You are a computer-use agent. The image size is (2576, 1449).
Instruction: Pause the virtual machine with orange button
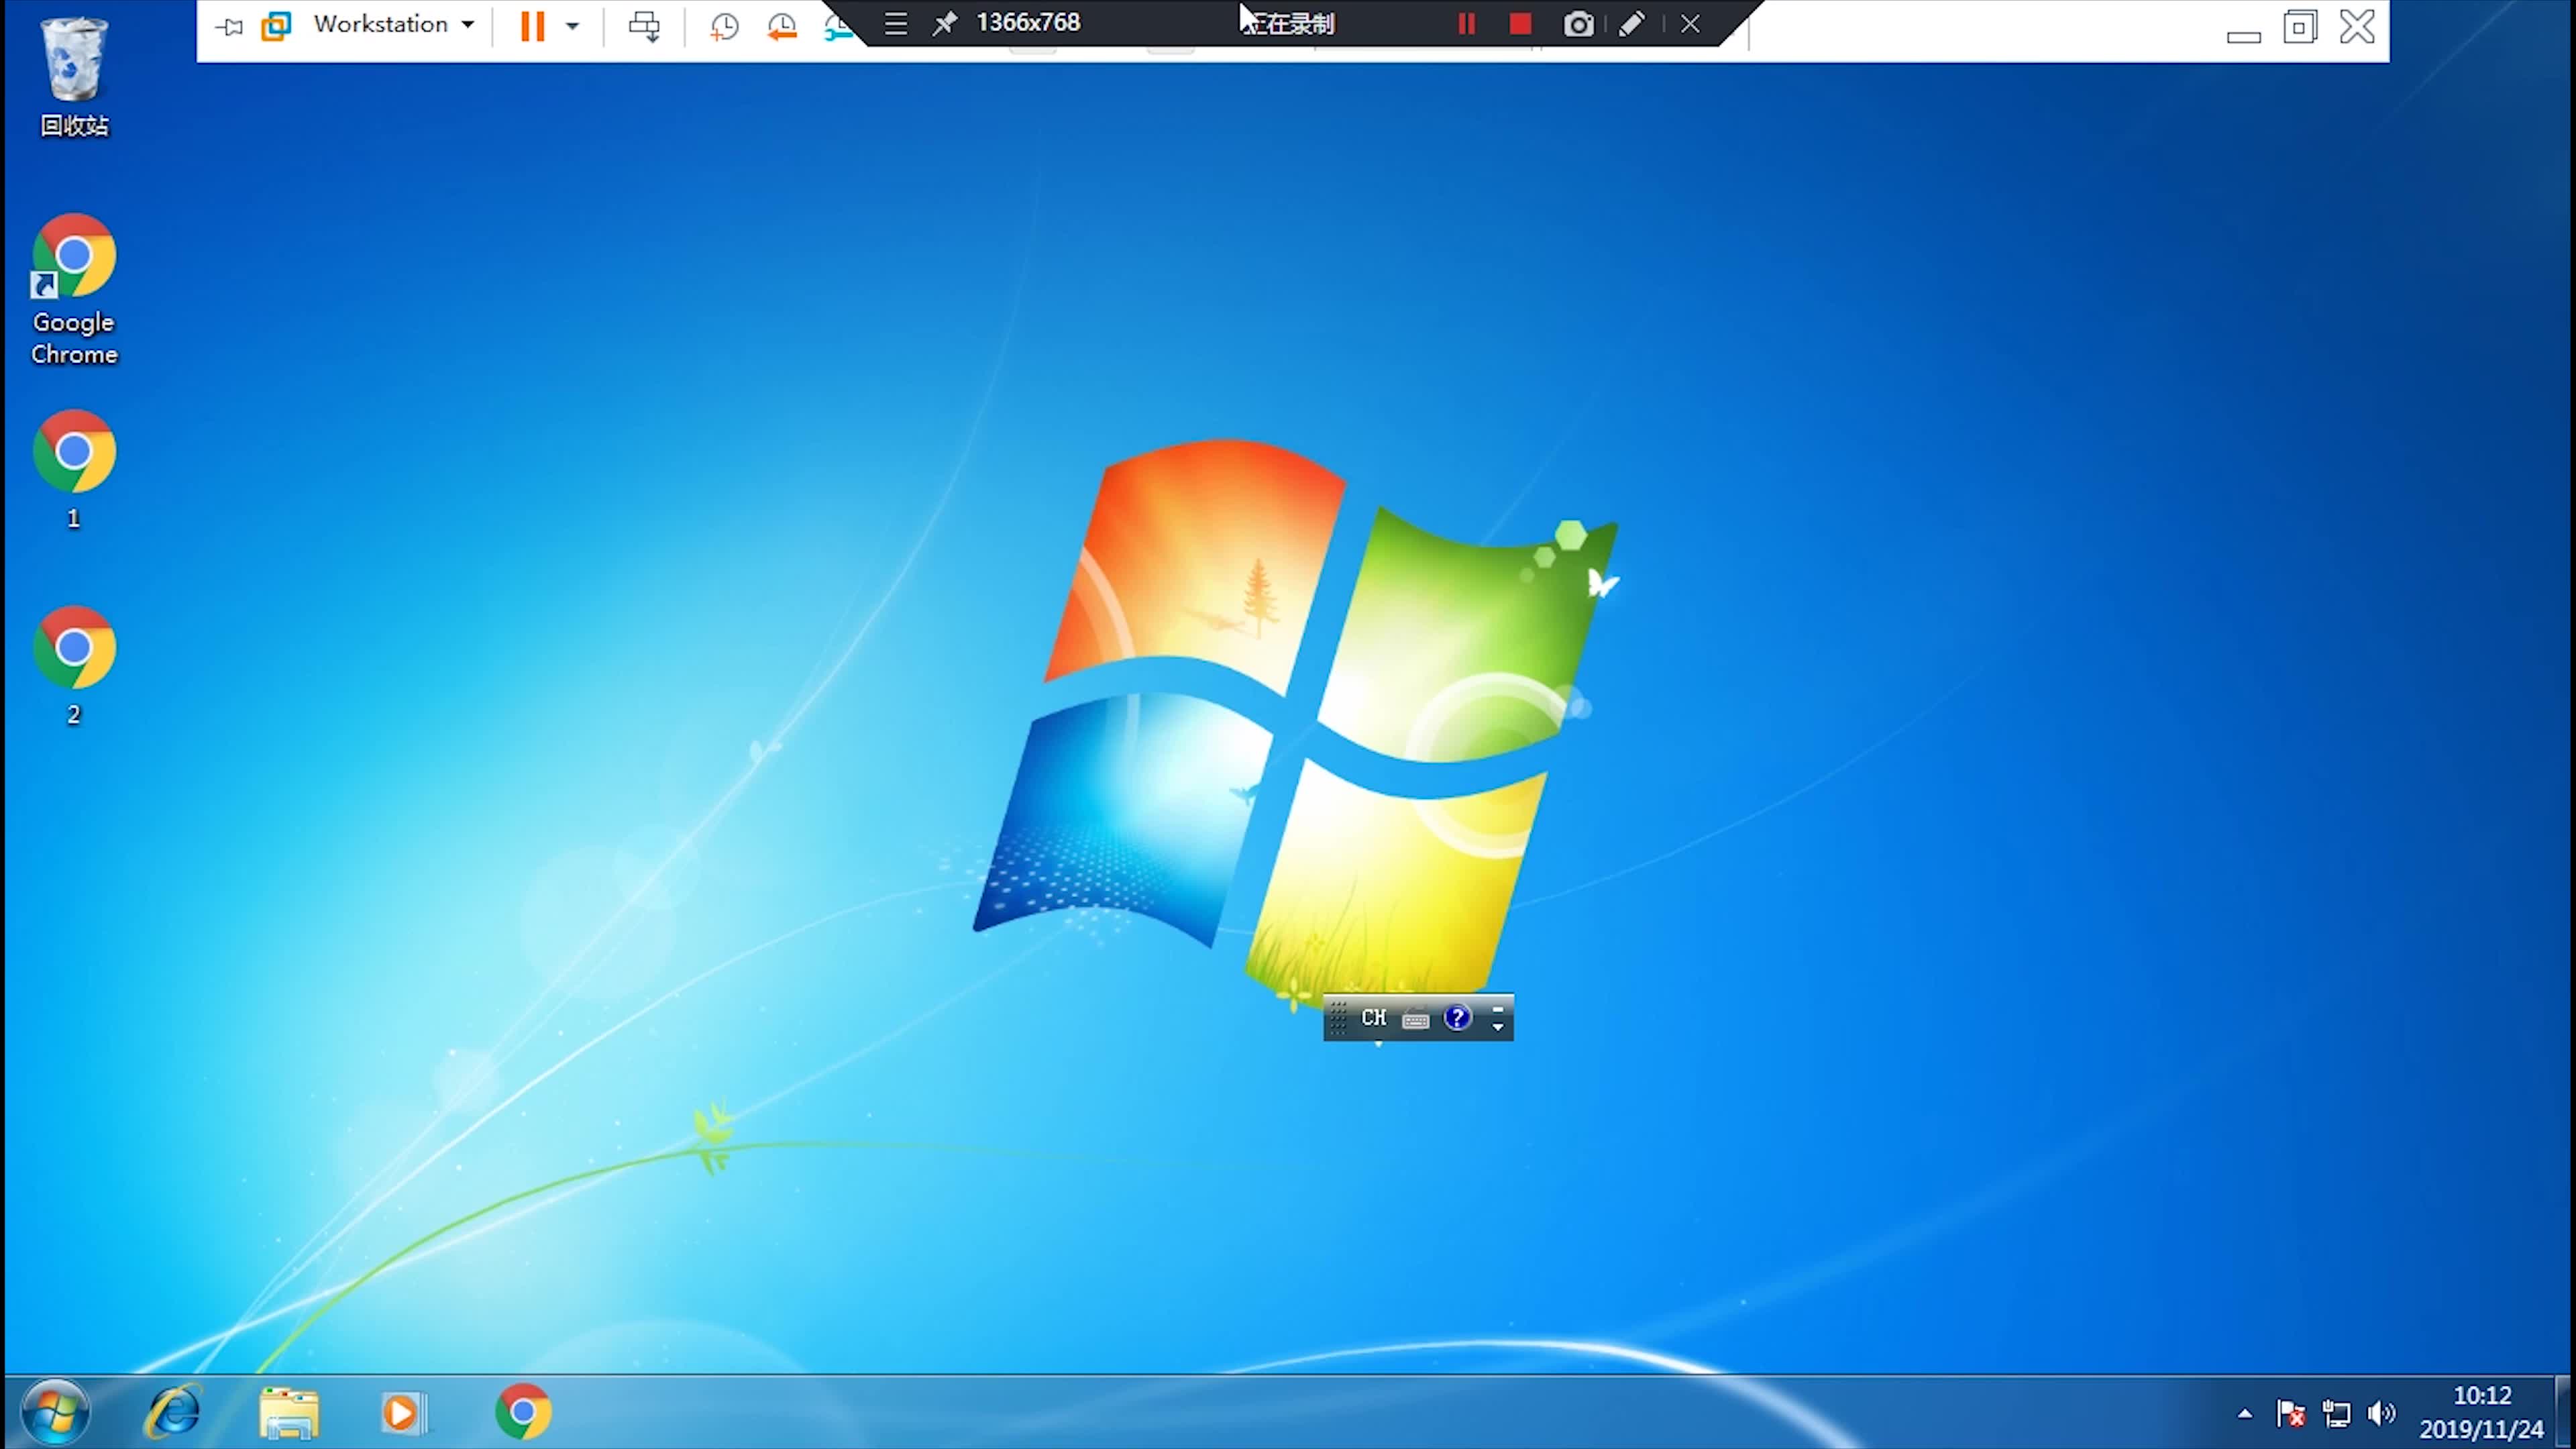coord(532,26)
